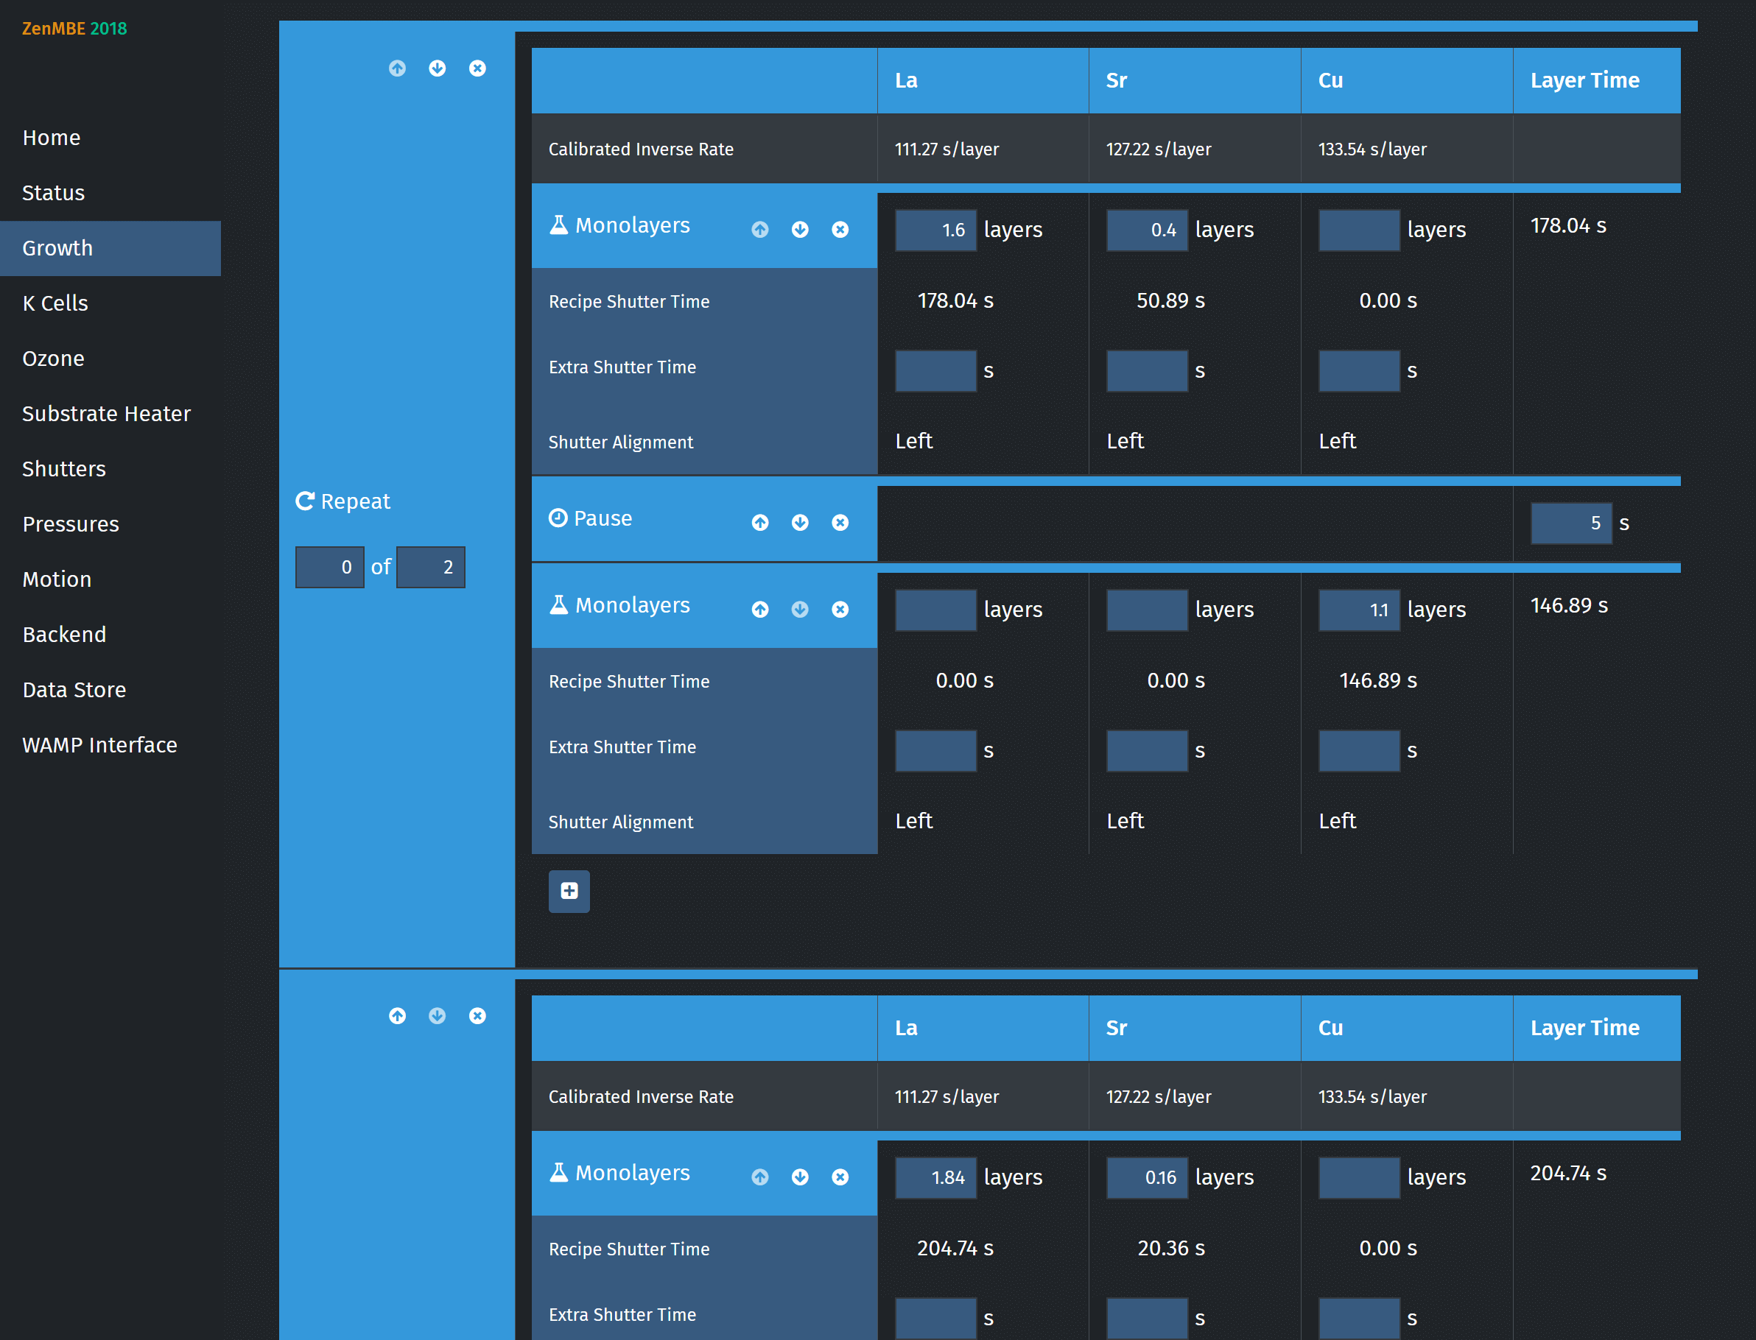The height and width of the screenshot is (1340, 1756).
Task: Delete first repeat block
Action: point(477,68)
